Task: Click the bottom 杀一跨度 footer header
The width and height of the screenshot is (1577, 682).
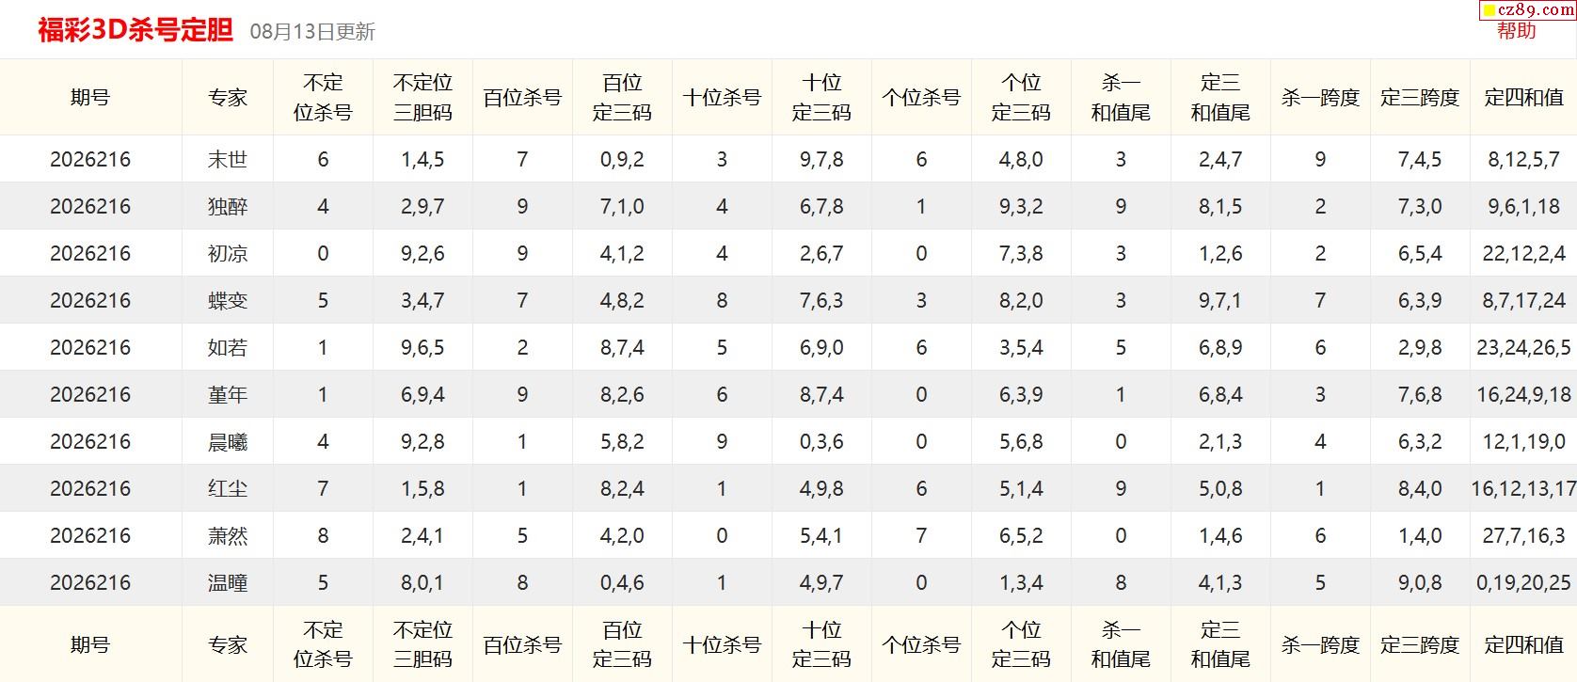Action: coord(1320,644)
